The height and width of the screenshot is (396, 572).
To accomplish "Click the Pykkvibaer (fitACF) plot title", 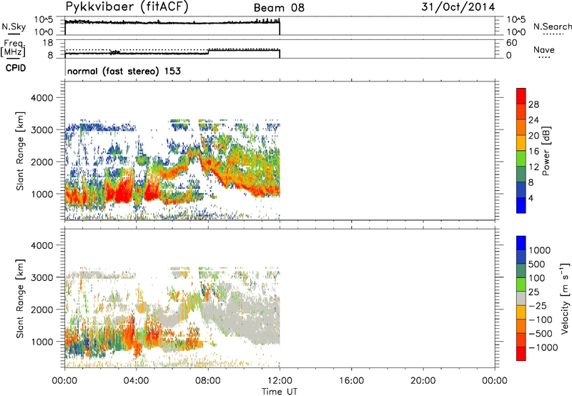I will coord(127,7).
